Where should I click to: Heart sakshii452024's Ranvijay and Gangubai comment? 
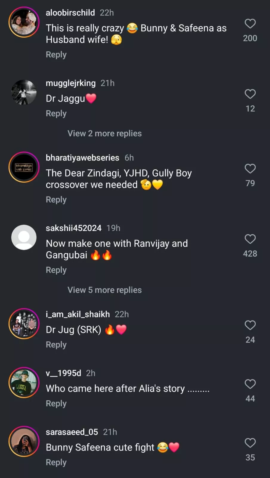[x=250, y=239]
